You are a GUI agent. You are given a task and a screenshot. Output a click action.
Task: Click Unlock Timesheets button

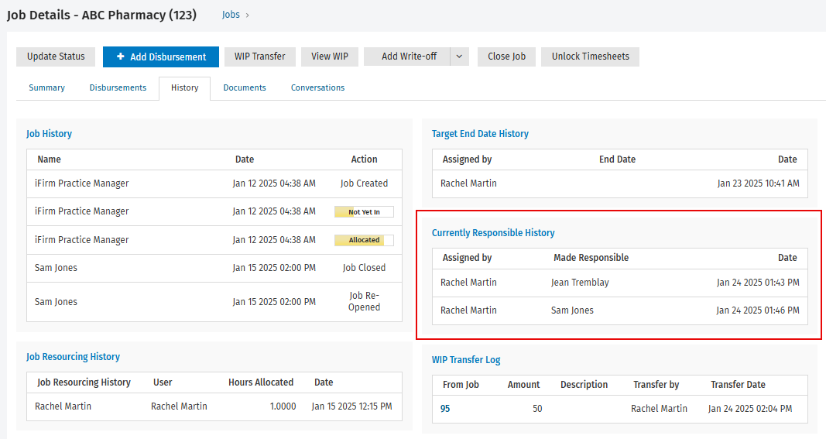point(590,57)
